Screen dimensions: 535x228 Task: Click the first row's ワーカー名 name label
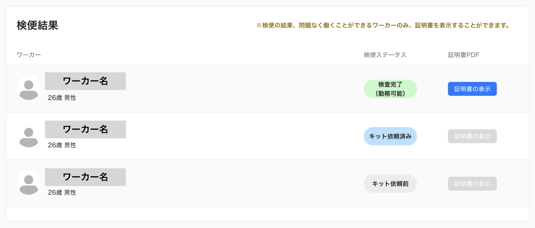[x=85, y=81]
